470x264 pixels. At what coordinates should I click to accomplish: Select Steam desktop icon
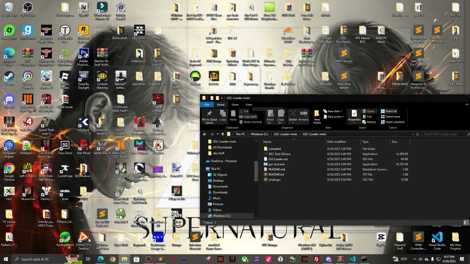(x=9, y=79)
